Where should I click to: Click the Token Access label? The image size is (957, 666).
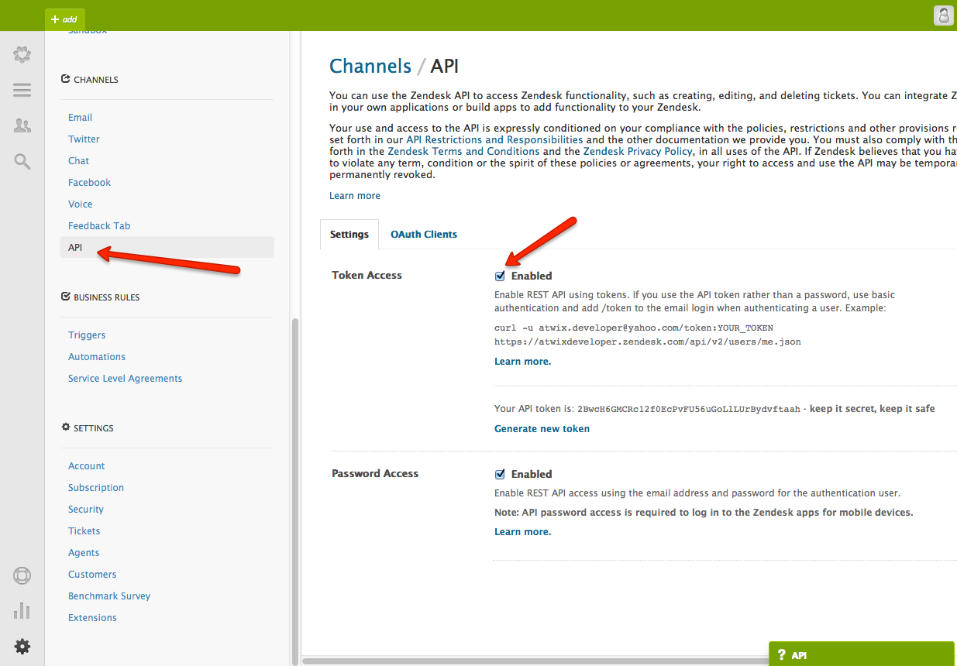tap(367, 276)
